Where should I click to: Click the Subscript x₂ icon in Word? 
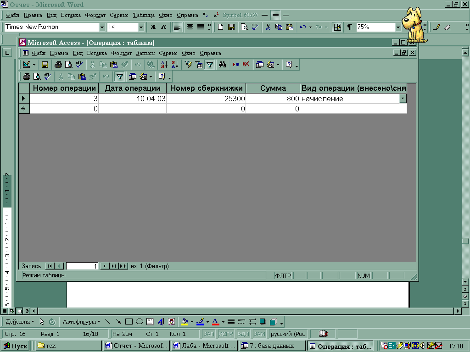pyautogui.click(x=205, y=15)
